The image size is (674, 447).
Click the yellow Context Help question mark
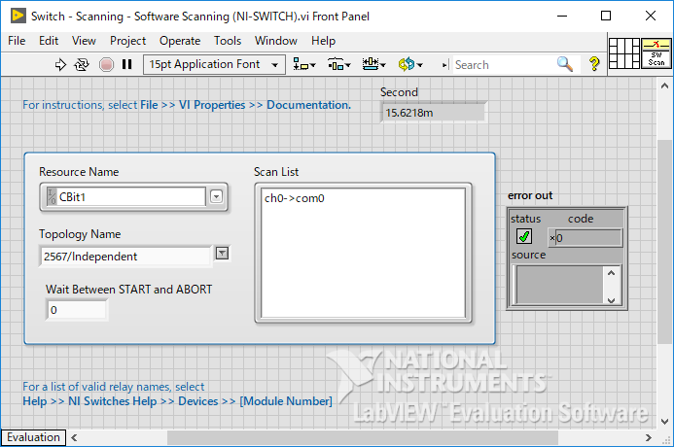click(594, 64)
